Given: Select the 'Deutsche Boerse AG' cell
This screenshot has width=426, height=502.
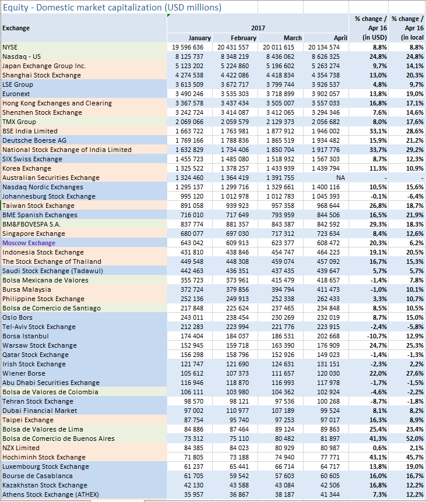Looking at the screenshot, I should pos(84,140).
